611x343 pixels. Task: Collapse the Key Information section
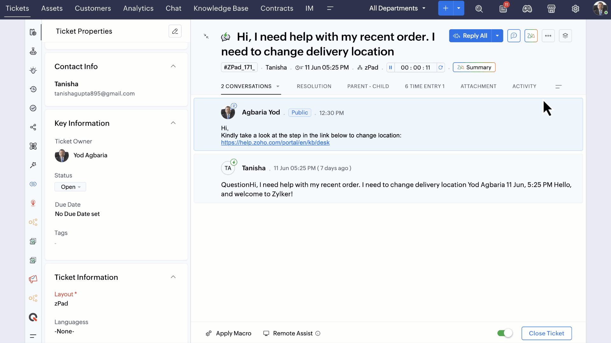(x=173, y=123)
